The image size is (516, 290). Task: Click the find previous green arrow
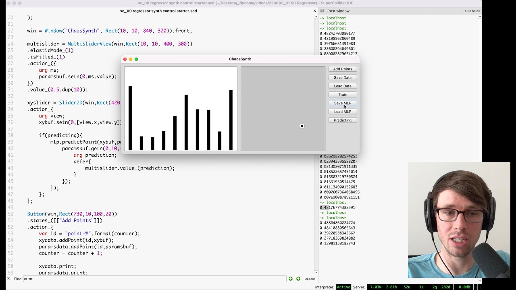tap(290, 279)
